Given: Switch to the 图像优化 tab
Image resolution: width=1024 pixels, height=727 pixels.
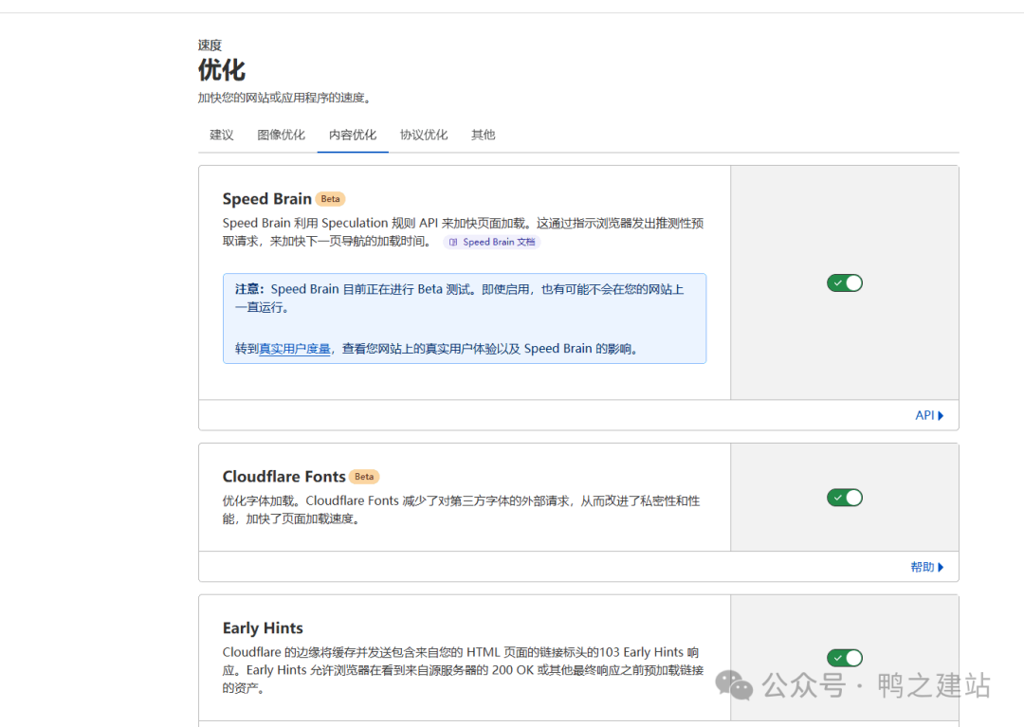Looking at the screenshot, I should point(281,135).
